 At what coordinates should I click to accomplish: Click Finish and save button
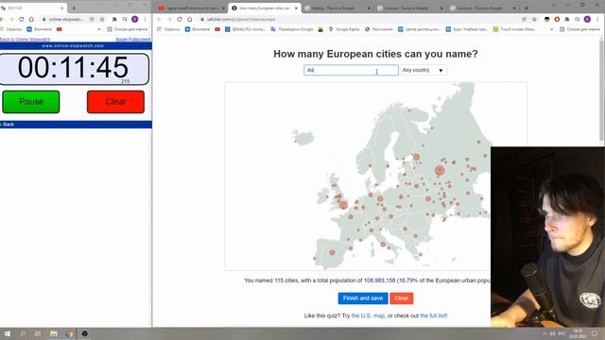tap(363, 298)
